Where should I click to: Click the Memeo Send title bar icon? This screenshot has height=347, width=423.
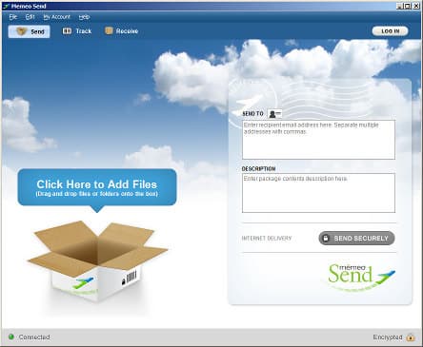6,6
